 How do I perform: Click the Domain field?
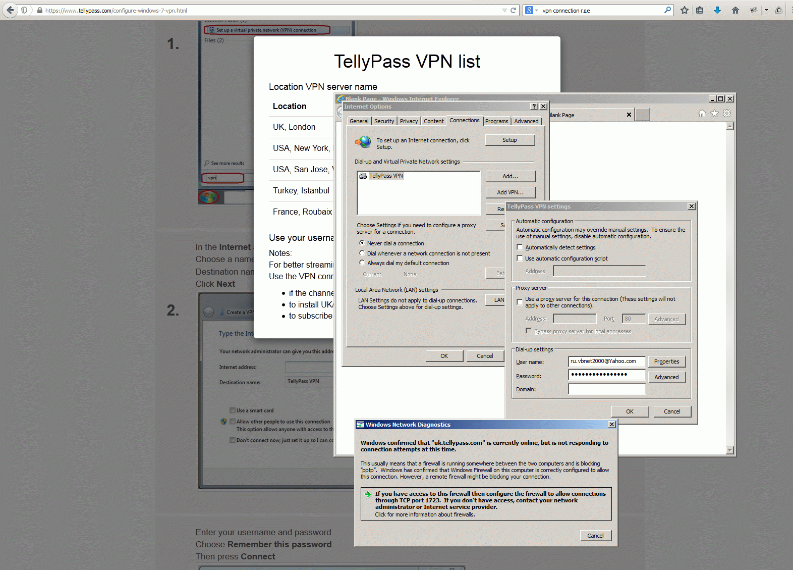coord(607,389)
